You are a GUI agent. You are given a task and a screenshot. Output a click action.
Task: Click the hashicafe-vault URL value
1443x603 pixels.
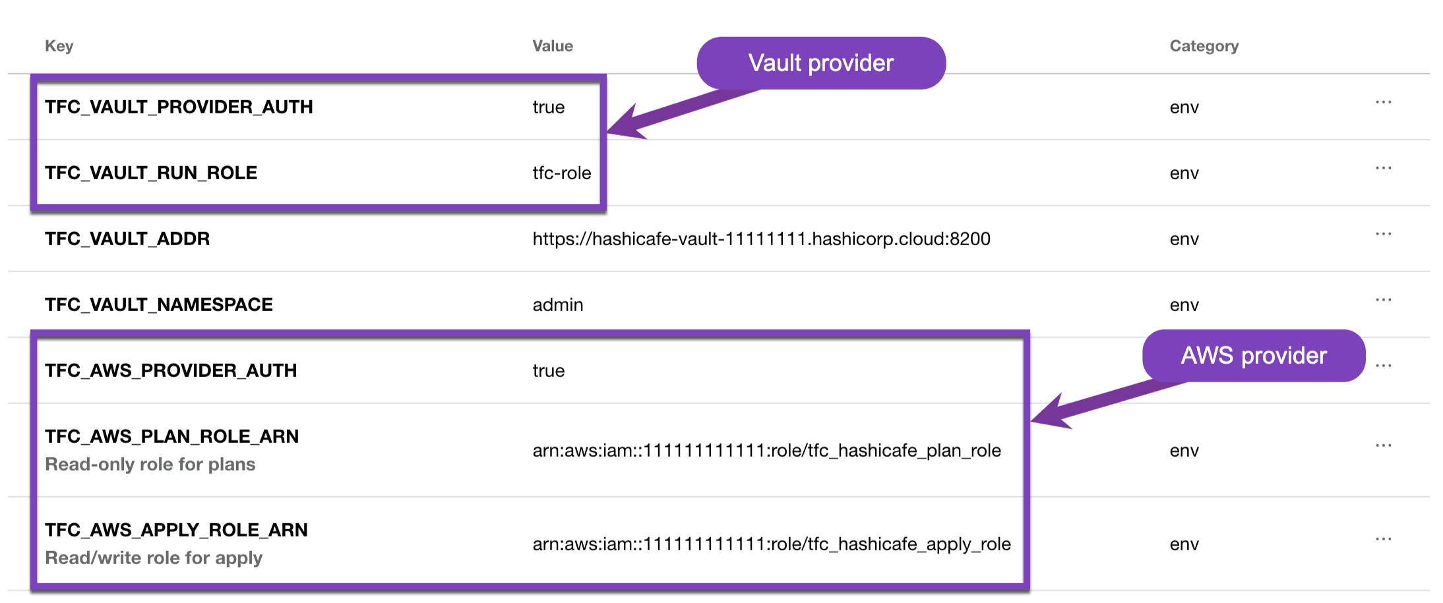(761, 239)
